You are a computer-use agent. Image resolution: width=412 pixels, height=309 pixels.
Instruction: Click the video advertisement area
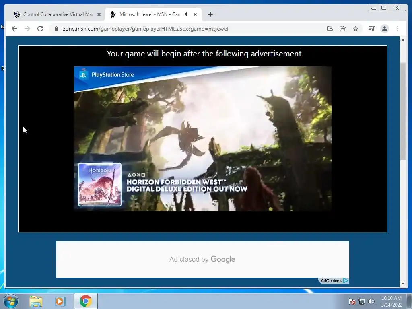tap(203, 139)
